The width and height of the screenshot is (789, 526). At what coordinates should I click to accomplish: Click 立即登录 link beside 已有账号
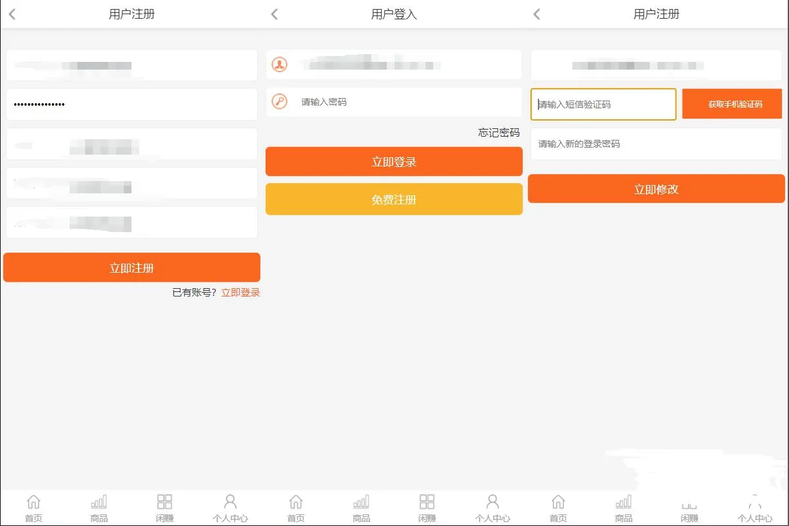[x=240, y=292]
